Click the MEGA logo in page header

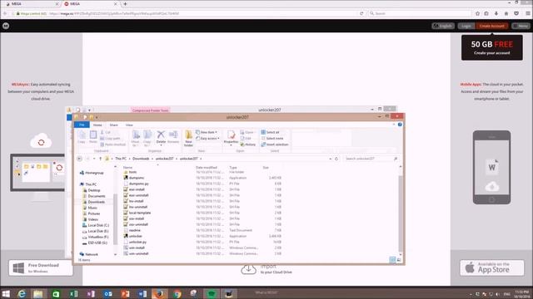tap(6, 26)
